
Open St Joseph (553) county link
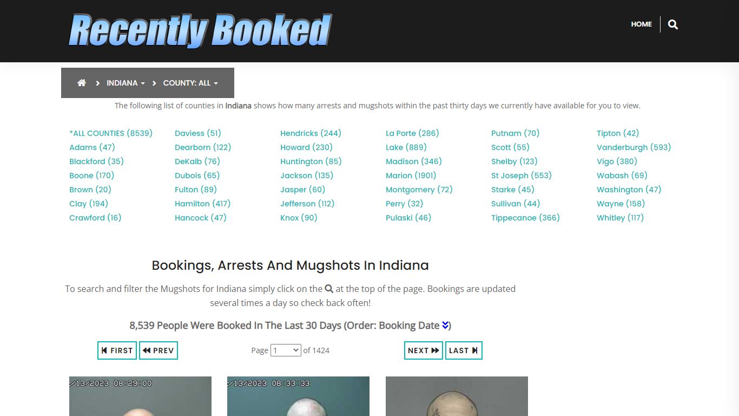522,175
